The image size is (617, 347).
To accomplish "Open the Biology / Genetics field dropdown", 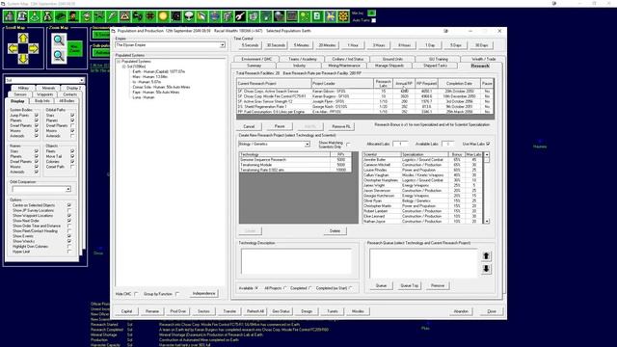I will (x=307, y=145).
